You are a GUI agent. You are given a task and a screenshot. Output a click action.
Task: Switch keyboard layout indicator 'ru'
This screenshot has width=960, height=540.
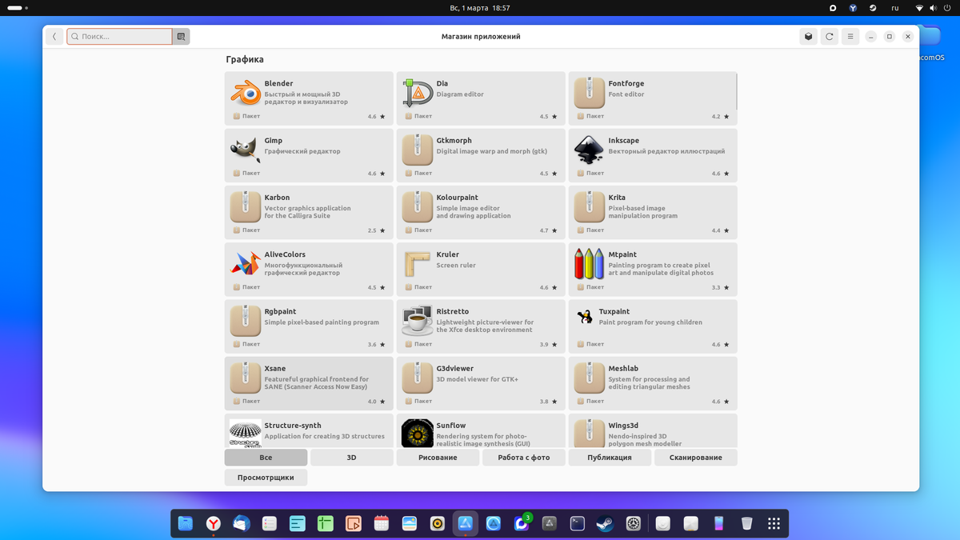(895, 8)
